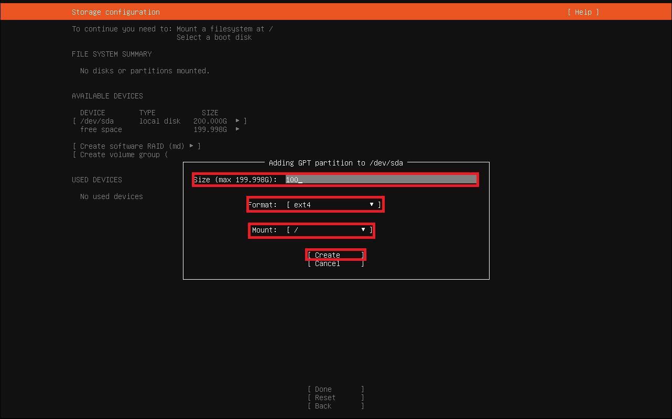Click the Done button
This screenshot has height=419, width=672.
click(x=335, y=389)
